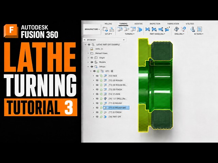Hide the Models item

(92, 62)
